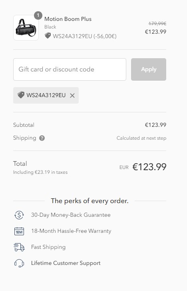
Task: Focus the gift card or discount code field
Action: click(x=70, y=69)
